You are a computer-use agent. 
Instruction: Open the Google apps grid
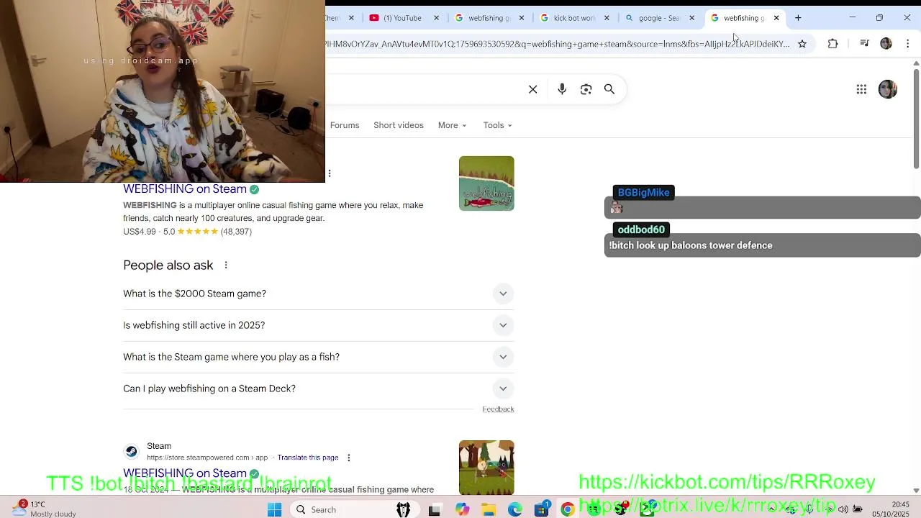(x=861, y=89)
